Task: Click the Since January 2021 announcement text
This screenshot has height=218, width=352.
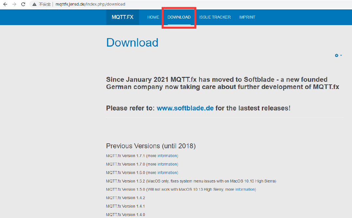Action: click(x=222, y=83)
